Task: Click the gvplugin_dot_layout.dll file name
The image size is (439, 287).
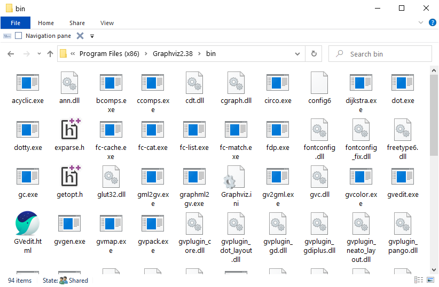Action: click(x=236, y=250)
